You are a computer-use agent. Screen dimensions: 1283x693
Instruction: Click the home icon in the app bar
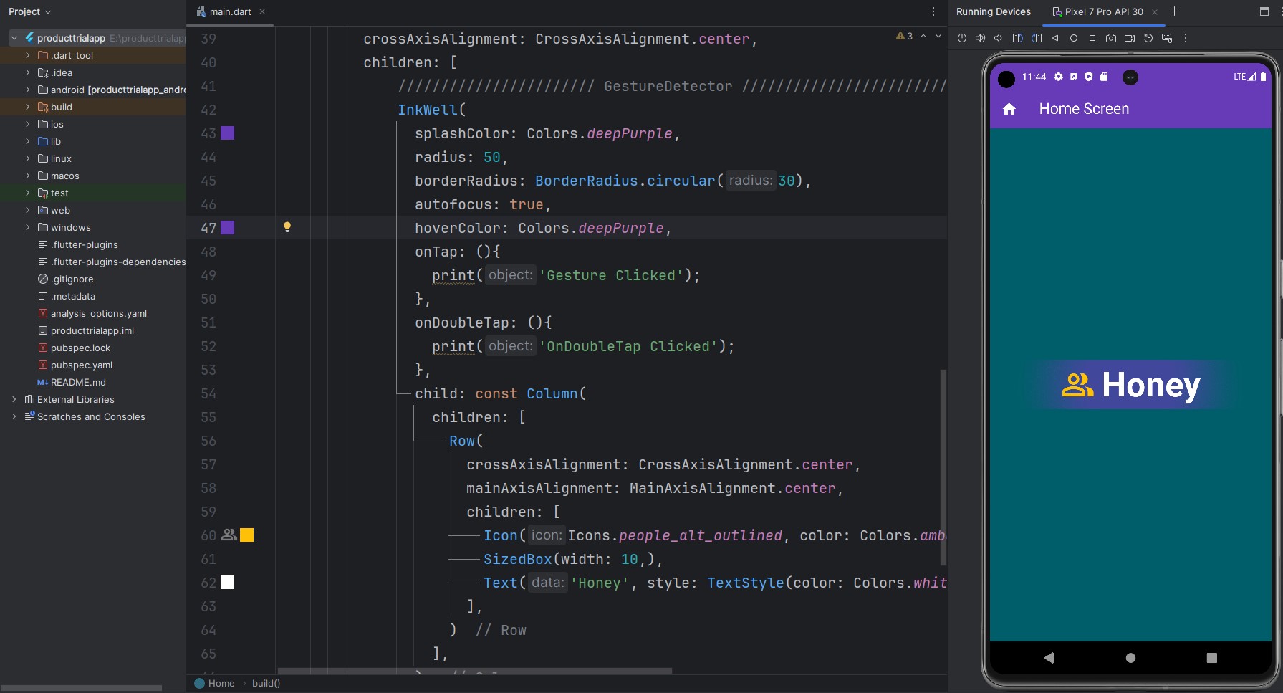[x=1009, y=109]
